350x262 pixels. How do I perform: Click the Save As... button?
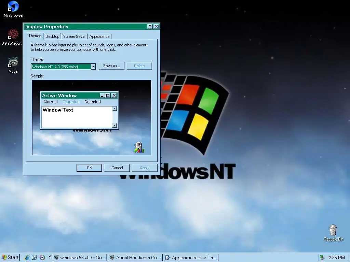click(111, 66)
